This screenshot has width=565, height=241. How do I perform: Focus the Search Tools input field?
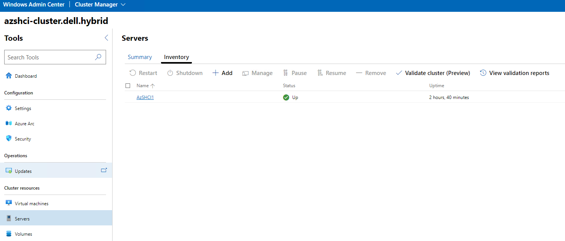pos(49,57)
